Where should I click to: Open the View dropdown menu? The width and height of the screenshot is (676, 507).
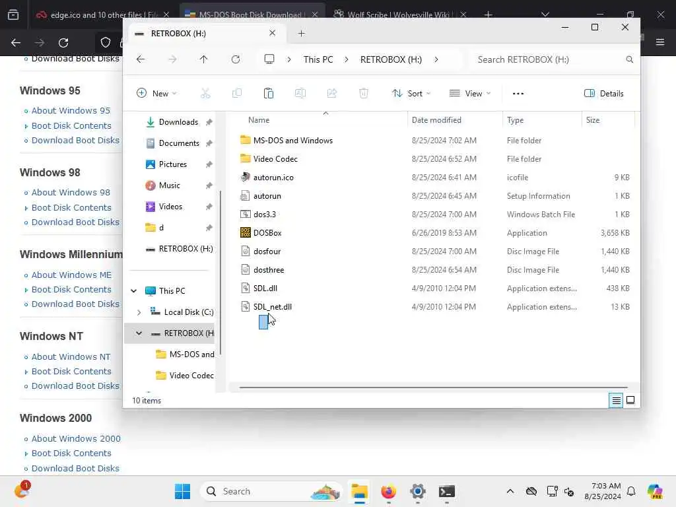[470, 94]
